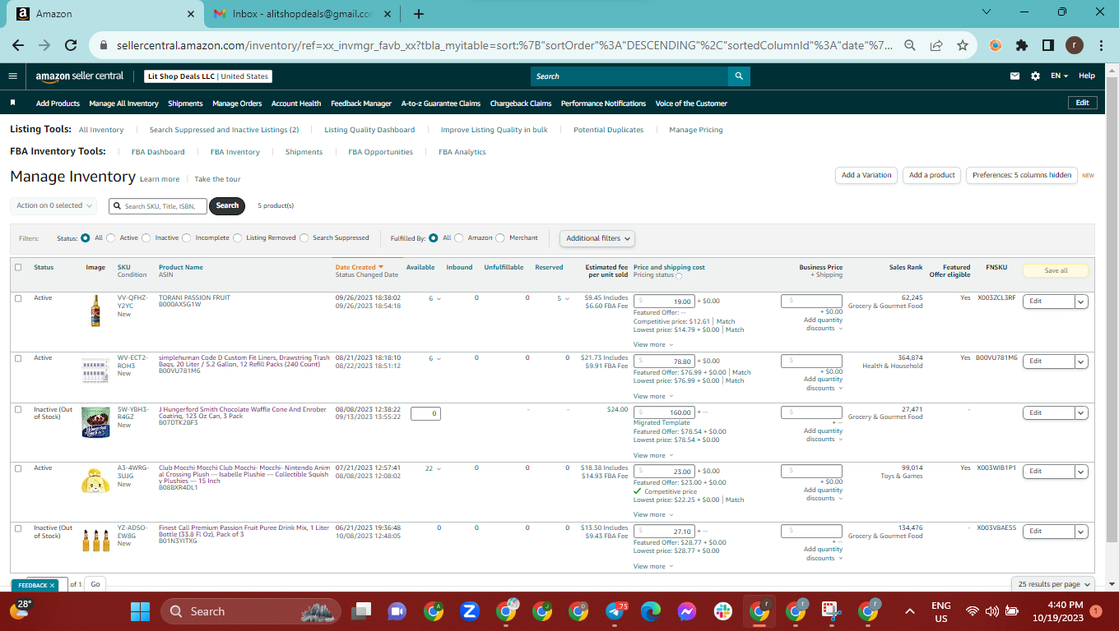Expand 'View more' under the simplehuman price
This screenshot has width=1119, height=631.
(x=653, y=397)
